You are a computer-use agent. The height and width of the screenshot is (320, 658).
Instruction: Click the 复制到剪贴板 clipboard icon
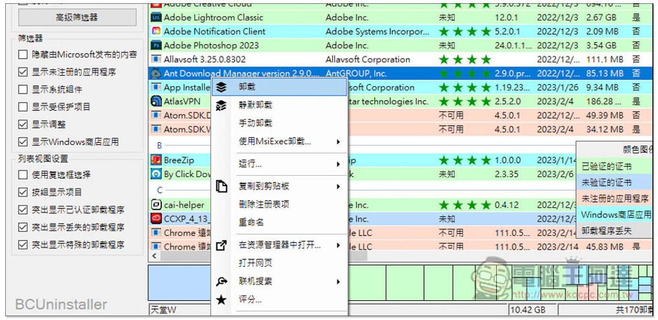point(222,187)
